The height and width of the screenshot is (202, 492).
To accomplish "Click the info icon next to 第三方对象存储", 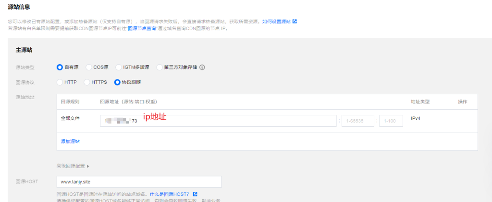I will pyautogui.click(x=202, y=67).
